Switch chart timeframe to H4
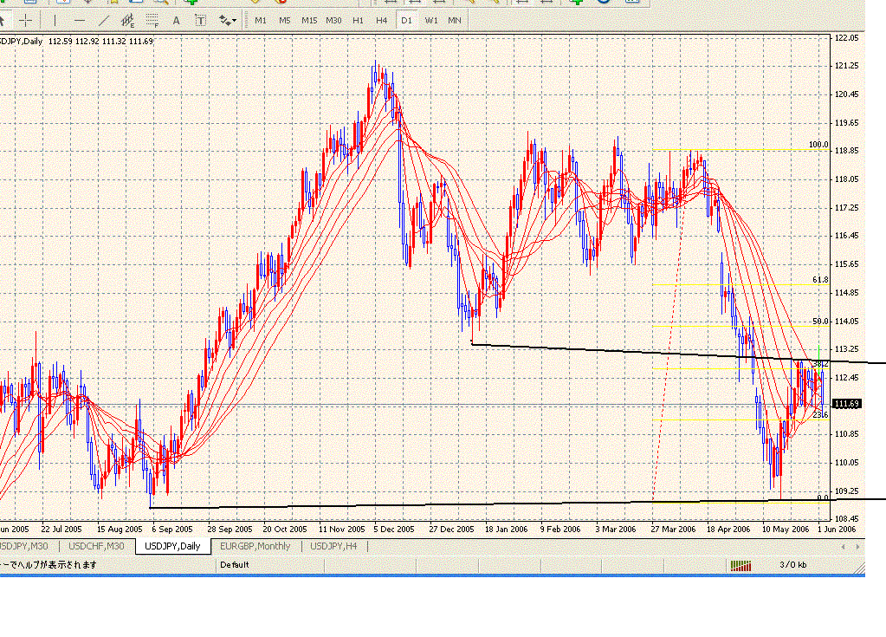The image size is (886, 637). click(381, 20)
